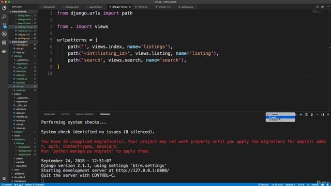The width and height of the screenshot is (331, 186).
Task: Move terminal panel position icon
Action: [x=323, y=115]
